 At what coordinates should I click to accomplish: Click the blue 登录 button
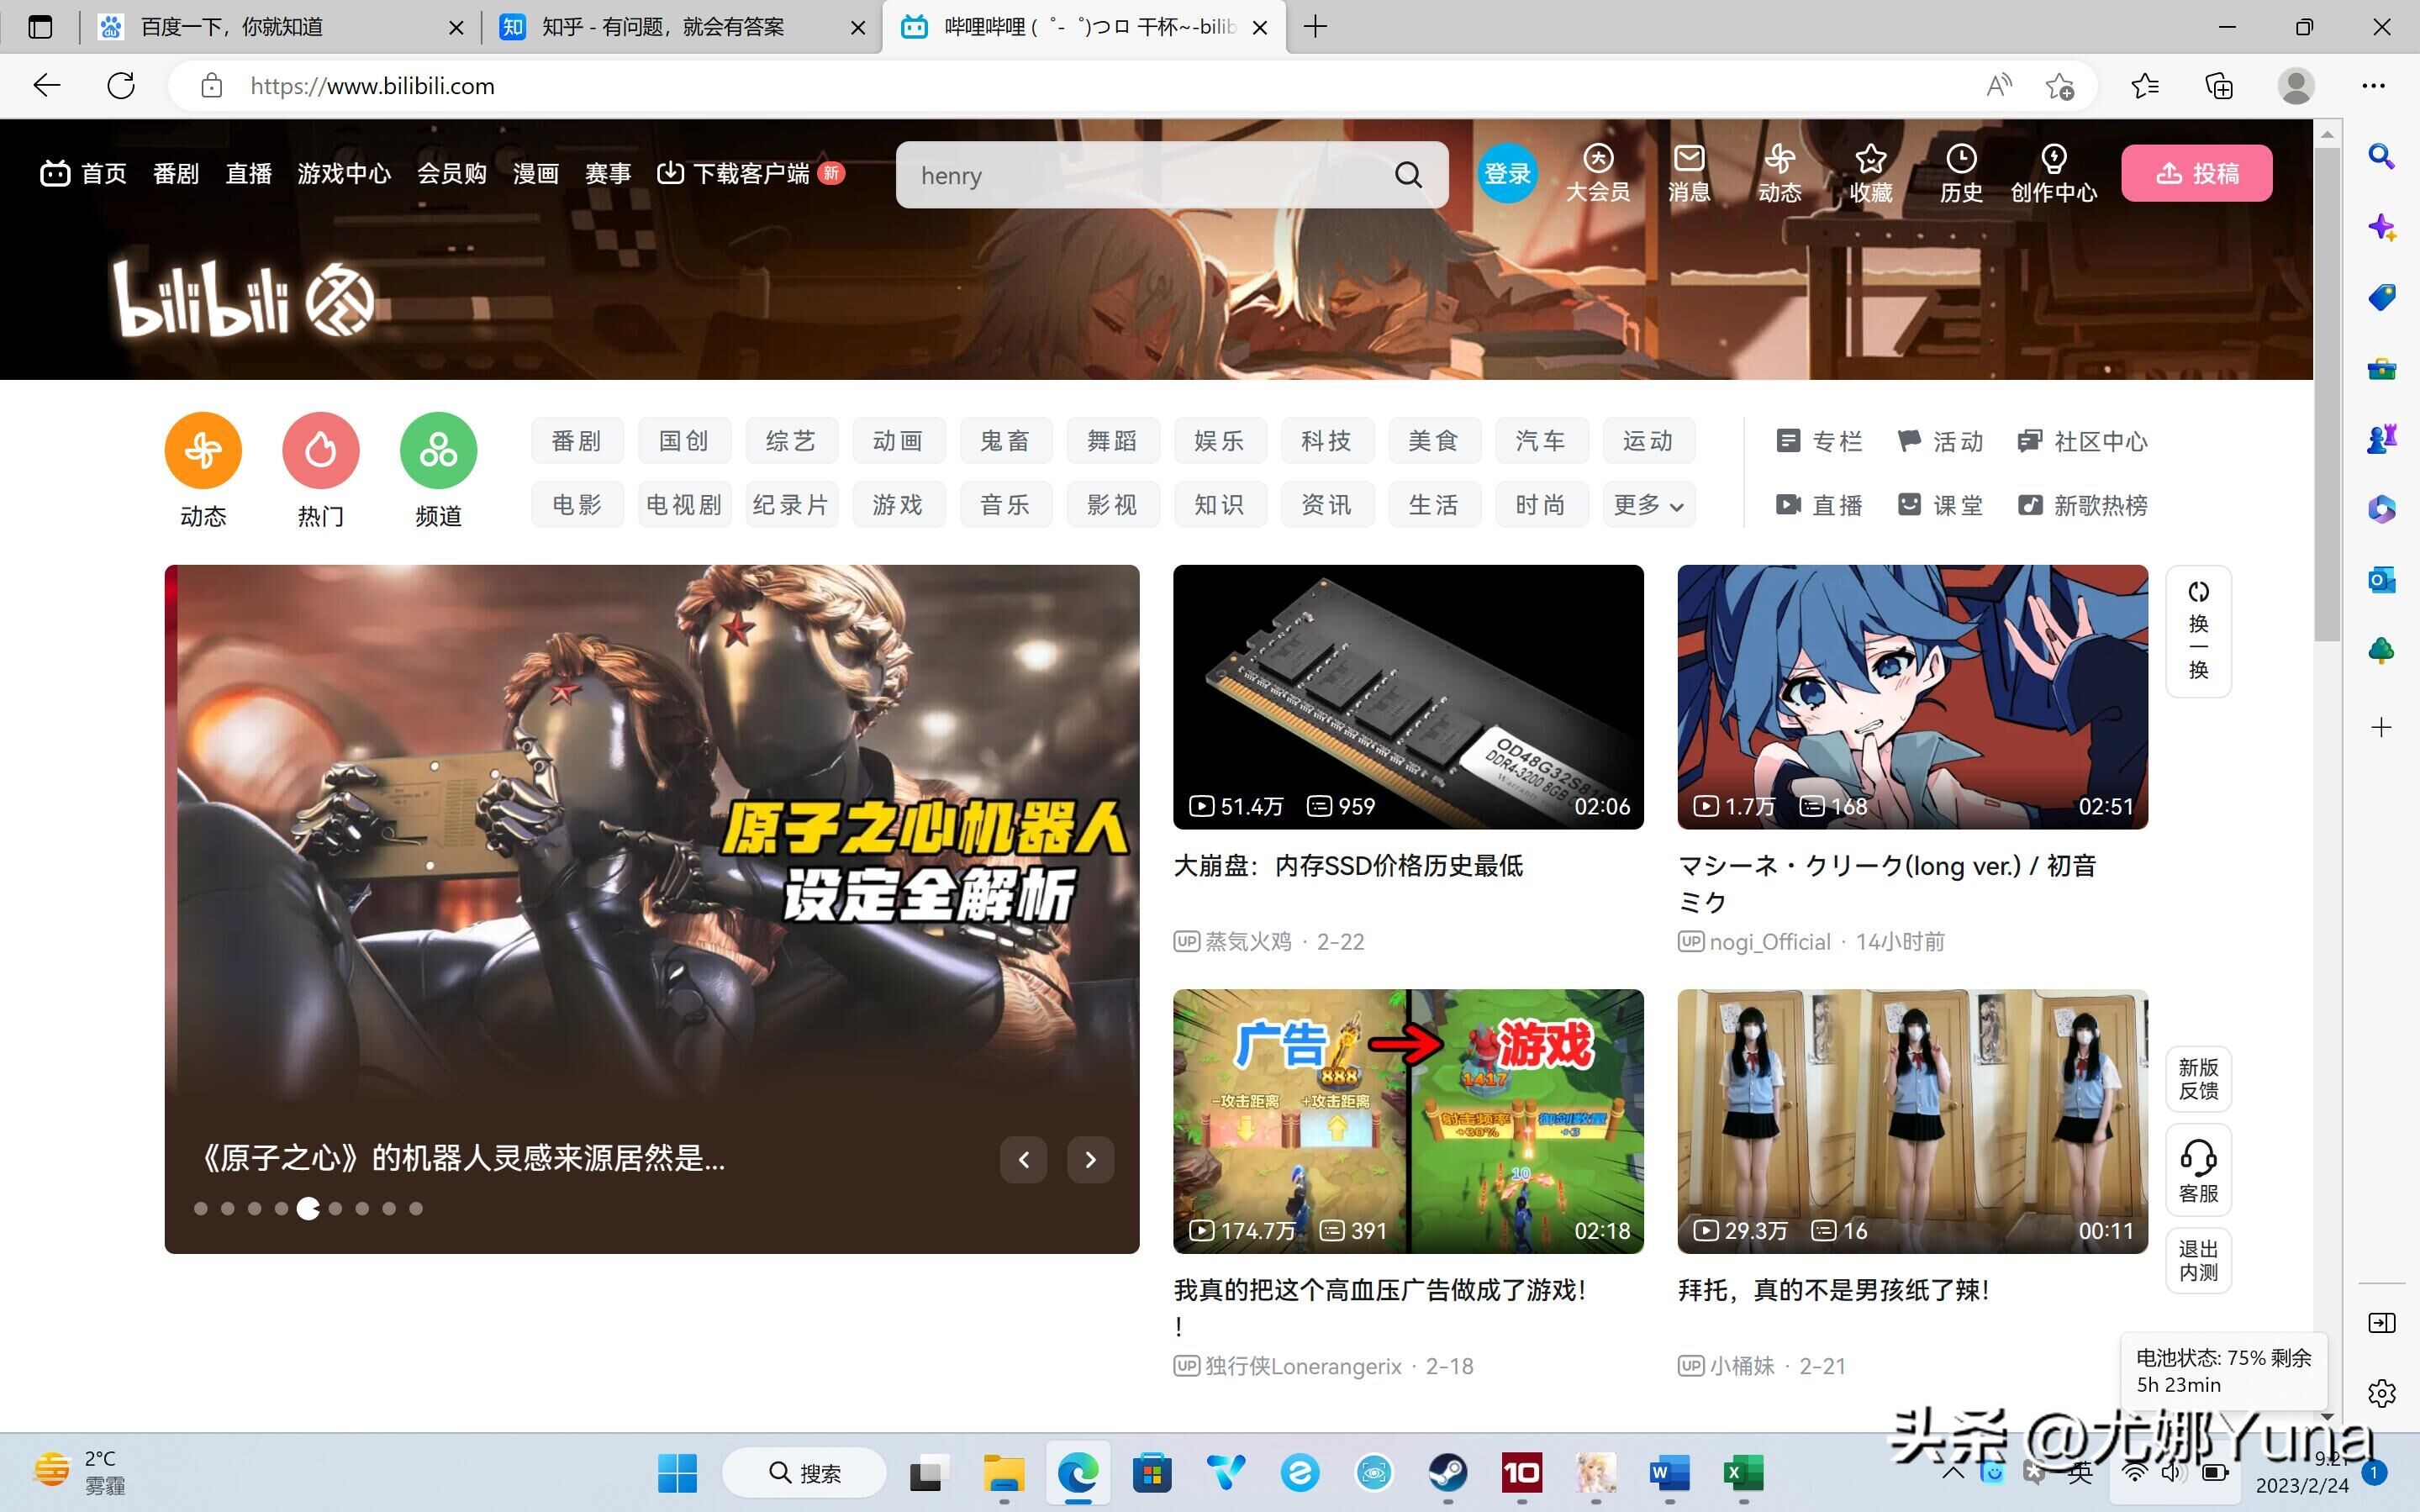click(1507, 172)
